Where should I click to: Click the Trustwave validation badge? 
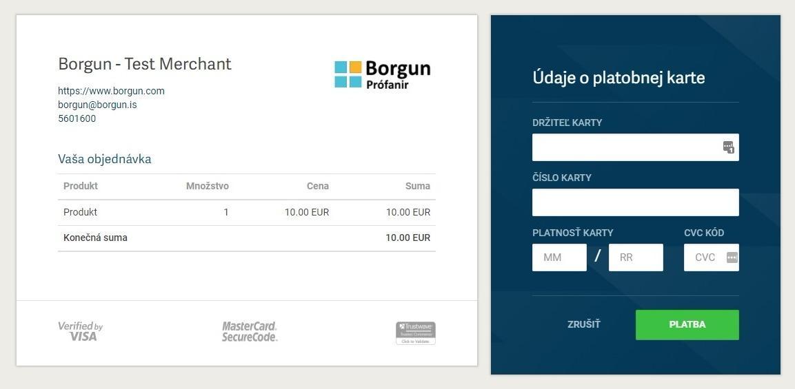pyautogui.click(x=415, y=333)
